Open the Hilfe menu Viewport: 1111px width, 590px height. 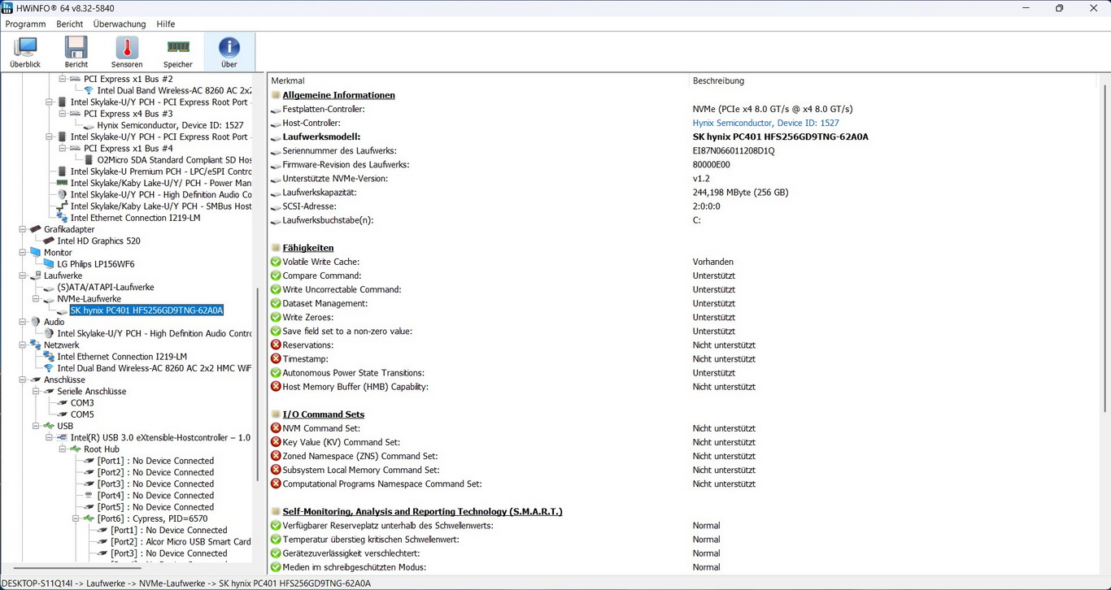165,24
